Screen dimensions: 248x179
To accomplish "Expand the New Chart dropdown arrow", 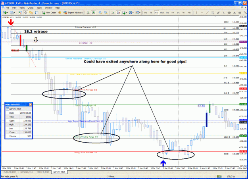I will point(8,13).
